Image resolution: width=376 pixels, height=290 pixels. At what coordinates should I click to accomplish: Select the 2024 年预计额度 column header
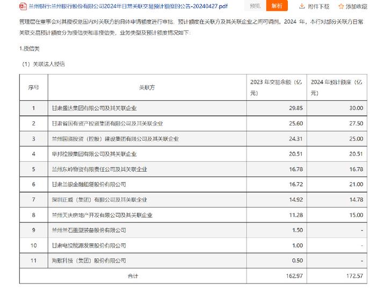pyautogui.click(x=337, y=87)
